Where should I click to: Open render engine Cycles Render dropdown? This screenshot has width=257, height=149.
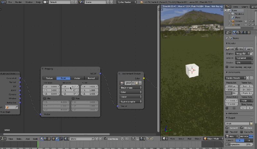pyautogui.click(x=127, y=2)
